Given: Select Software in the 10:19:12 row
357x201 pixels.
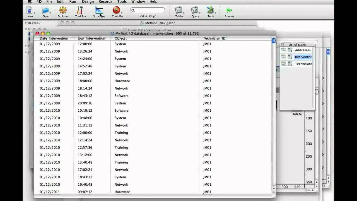Looking at the screenshot, I should pyautogui.click(x=121, y=111).
